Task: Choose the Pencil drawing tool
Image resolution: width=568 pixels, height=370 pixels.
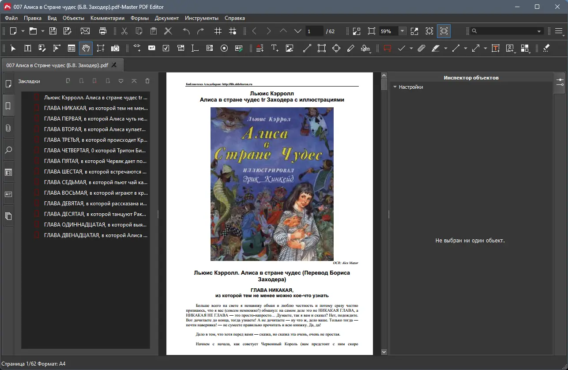Action: point(350,48)
